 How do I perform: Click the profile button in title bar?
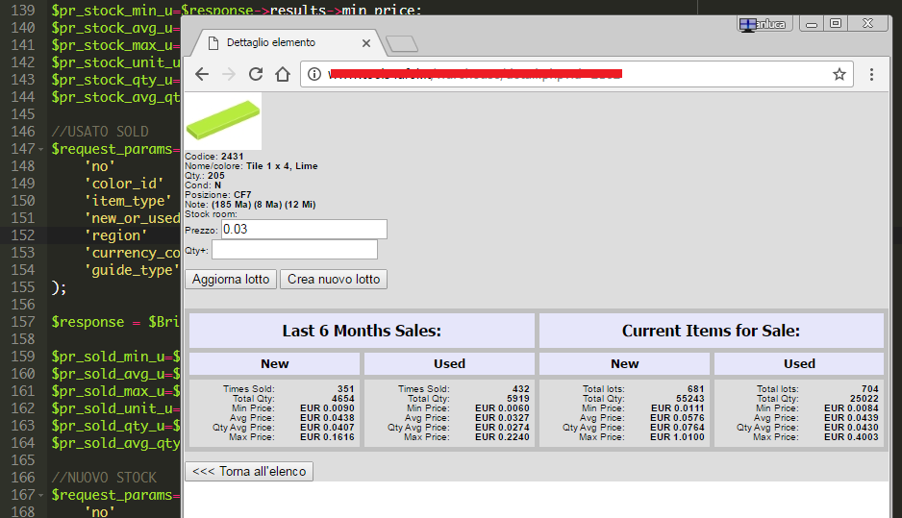(765, 24)
